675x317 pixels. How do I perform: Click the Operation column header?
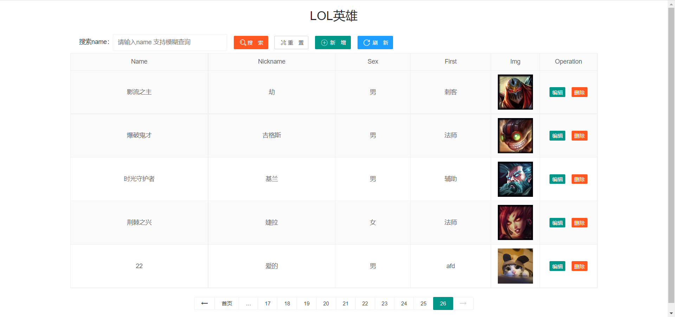pos(568,62)
